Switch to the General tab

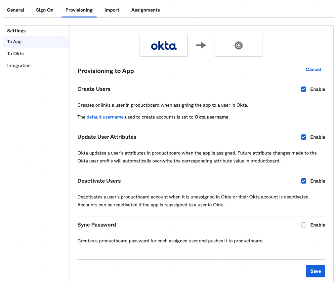tap(15, 10)
